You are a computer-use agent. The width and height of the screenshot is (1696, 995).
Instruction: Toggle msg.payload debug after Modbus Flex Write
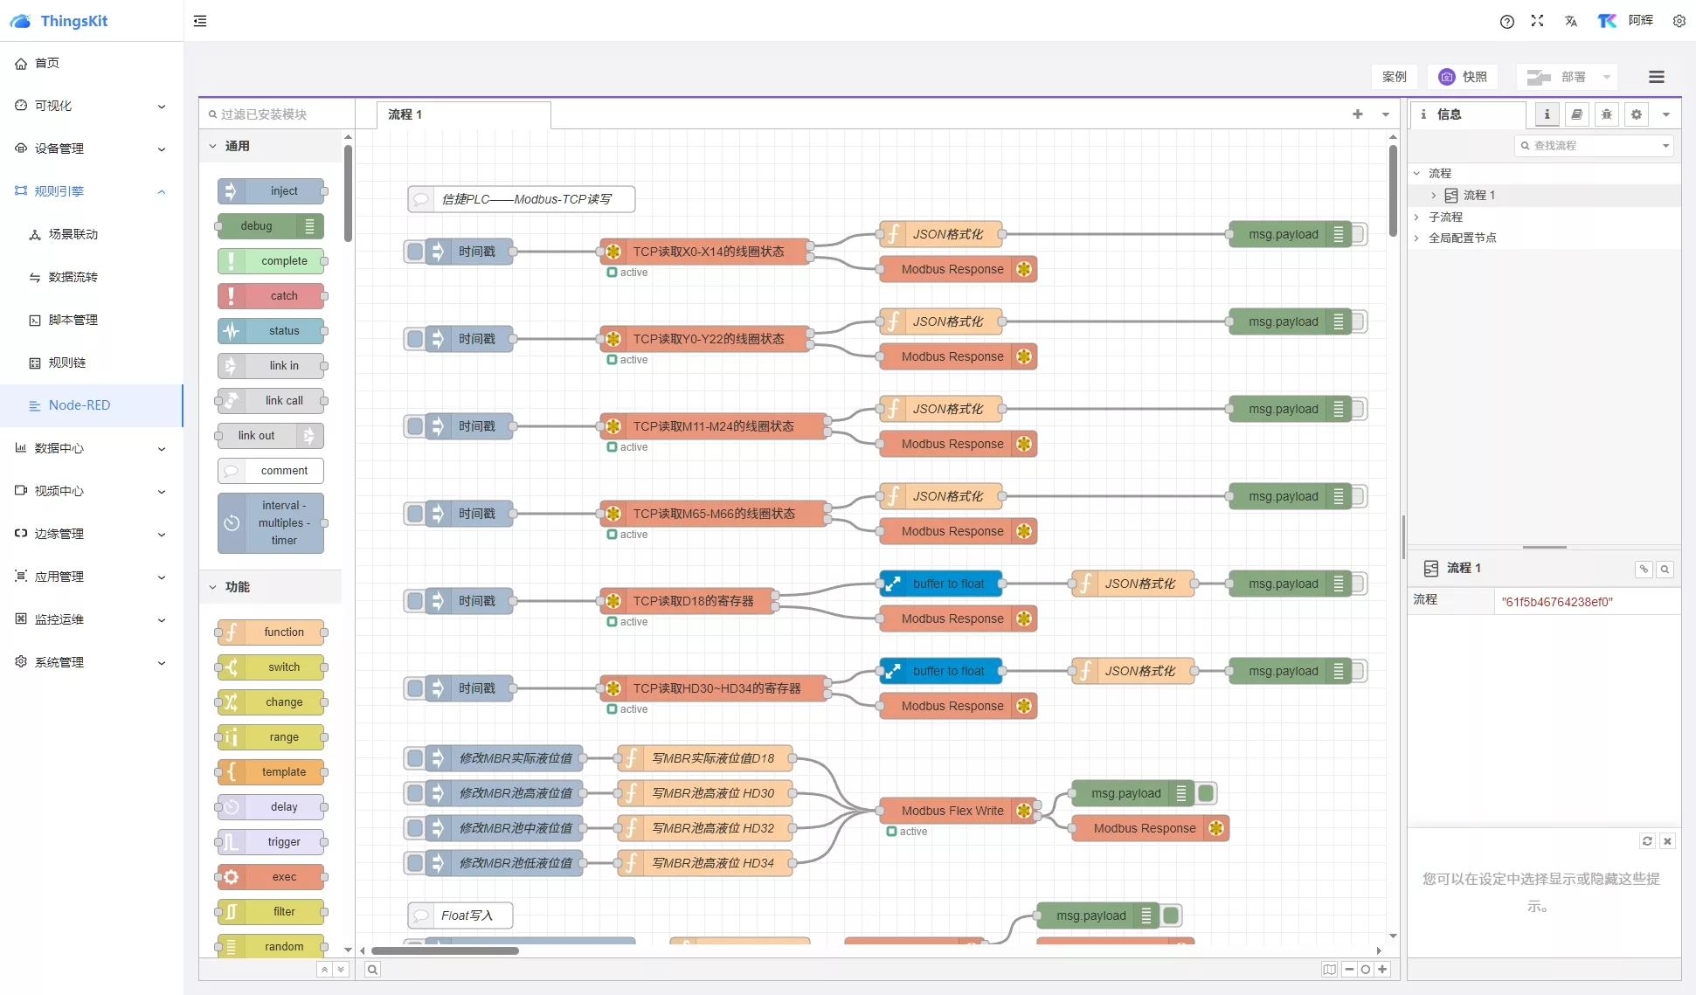pos(1206,793)
